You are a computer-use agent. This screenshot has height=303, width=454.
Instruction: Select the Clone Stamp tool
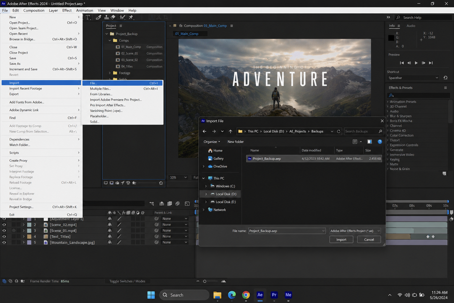tap(106, 17)
